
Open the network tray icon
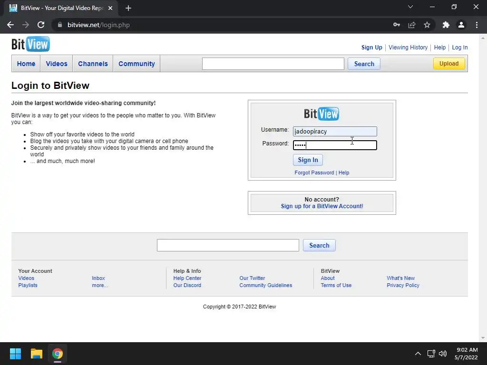(x=431, y=354)
